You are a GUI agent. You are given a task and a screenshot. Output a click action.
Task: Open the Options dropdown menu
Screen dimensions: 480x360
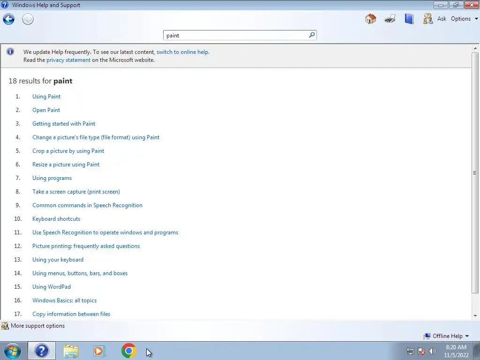(464, 19)
